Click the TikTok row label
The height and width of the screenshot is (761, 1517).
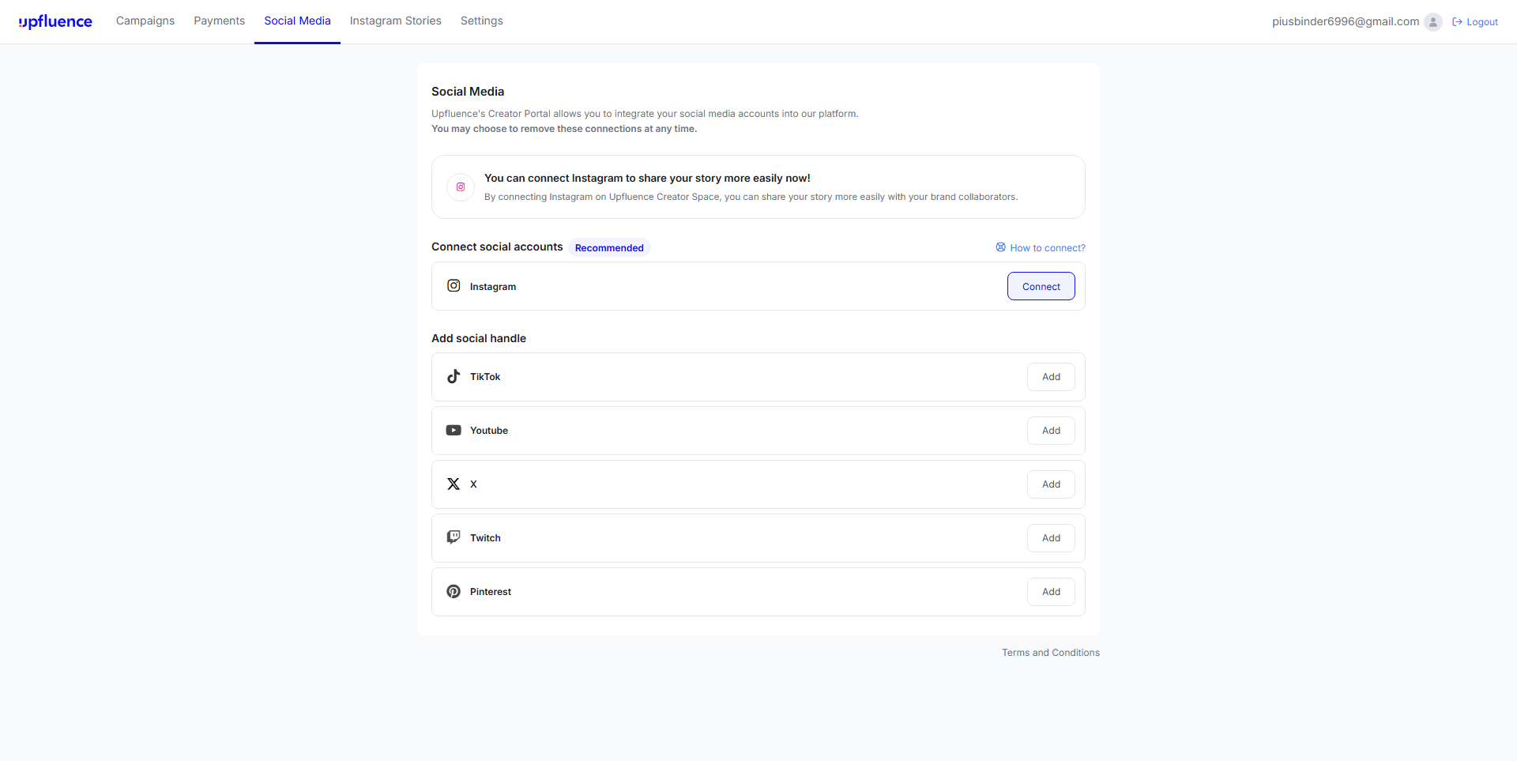pos(485,377)
